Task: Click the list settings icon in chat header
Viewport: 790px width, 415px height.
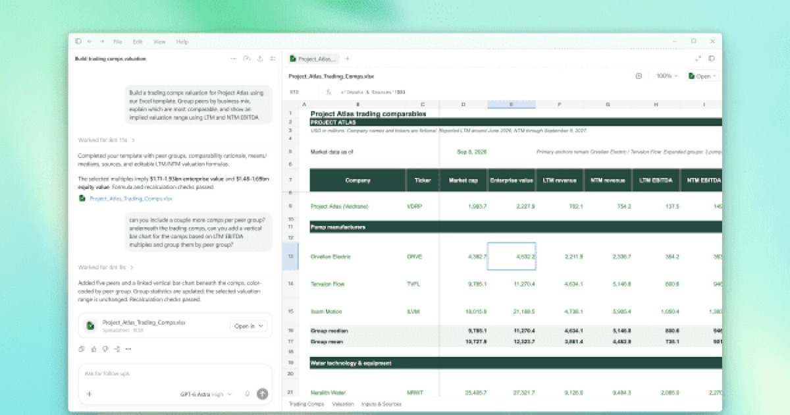Action: [x=273, y=59]
